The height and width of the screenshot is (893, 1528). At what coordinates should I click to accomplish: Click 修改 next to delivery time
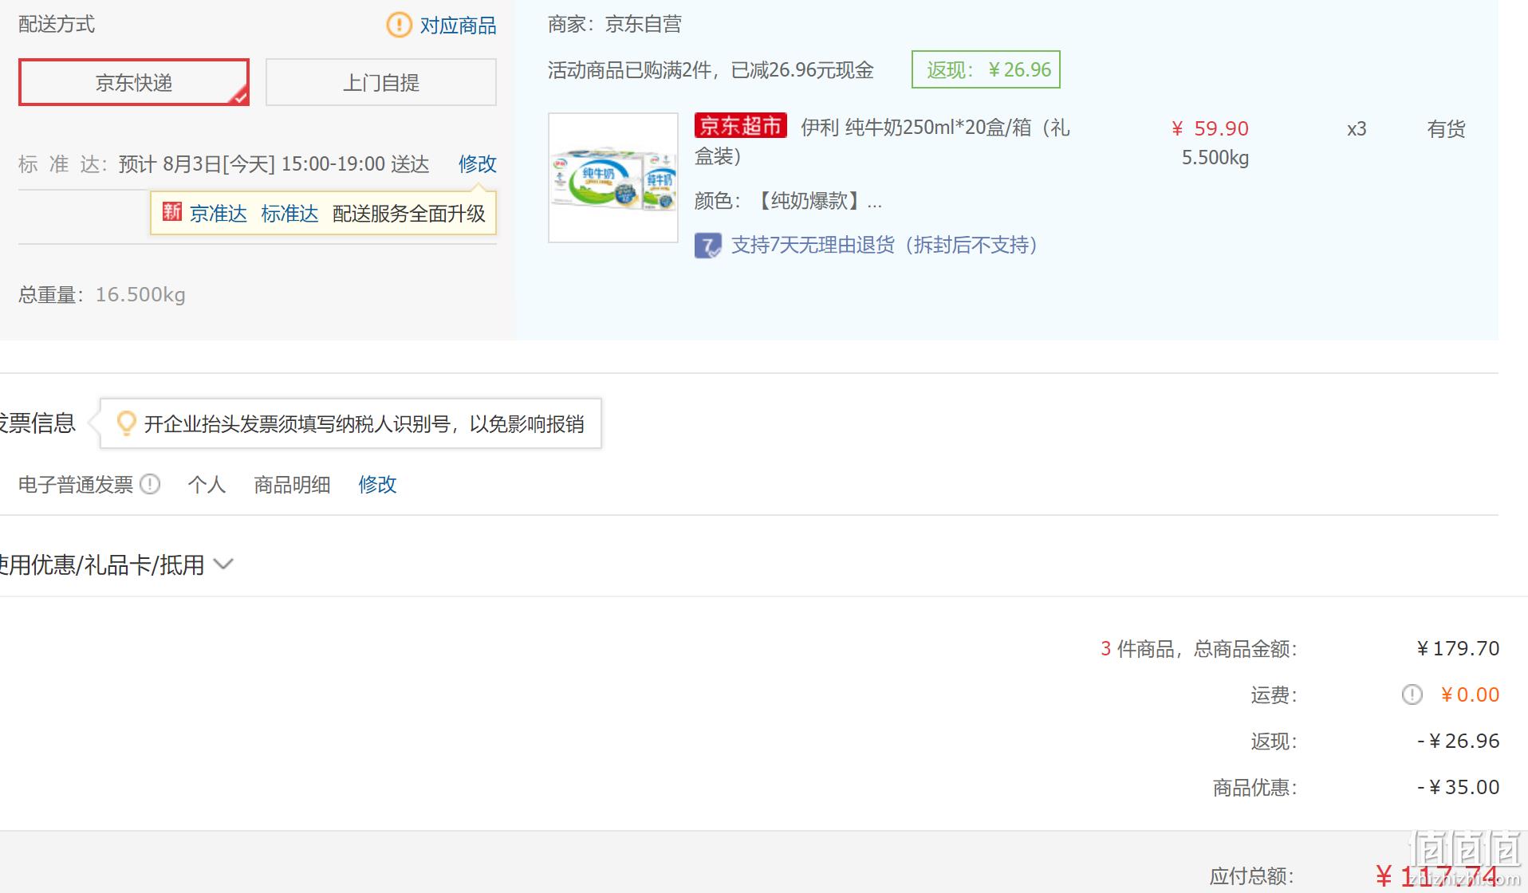point(477,163)
